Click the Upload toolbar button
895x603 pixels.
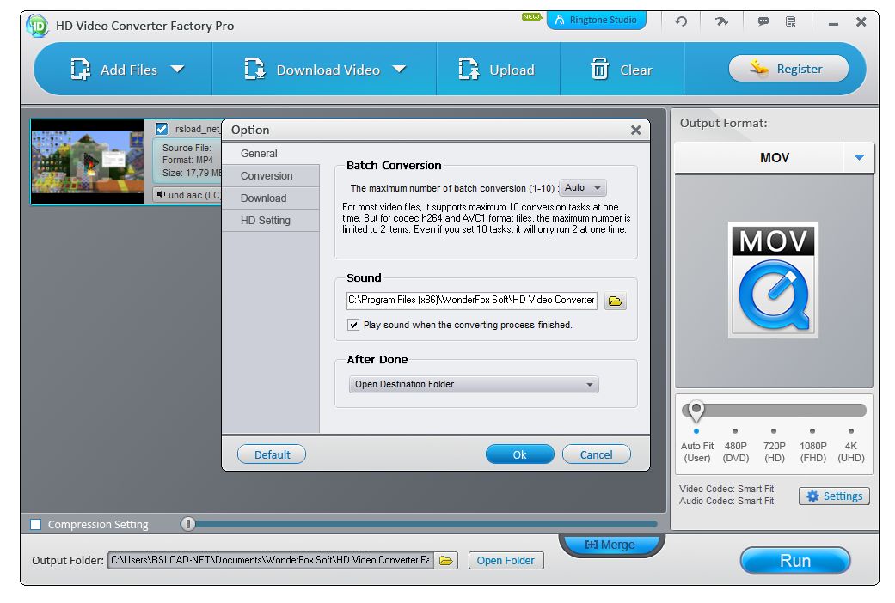(x=497, y=69)
